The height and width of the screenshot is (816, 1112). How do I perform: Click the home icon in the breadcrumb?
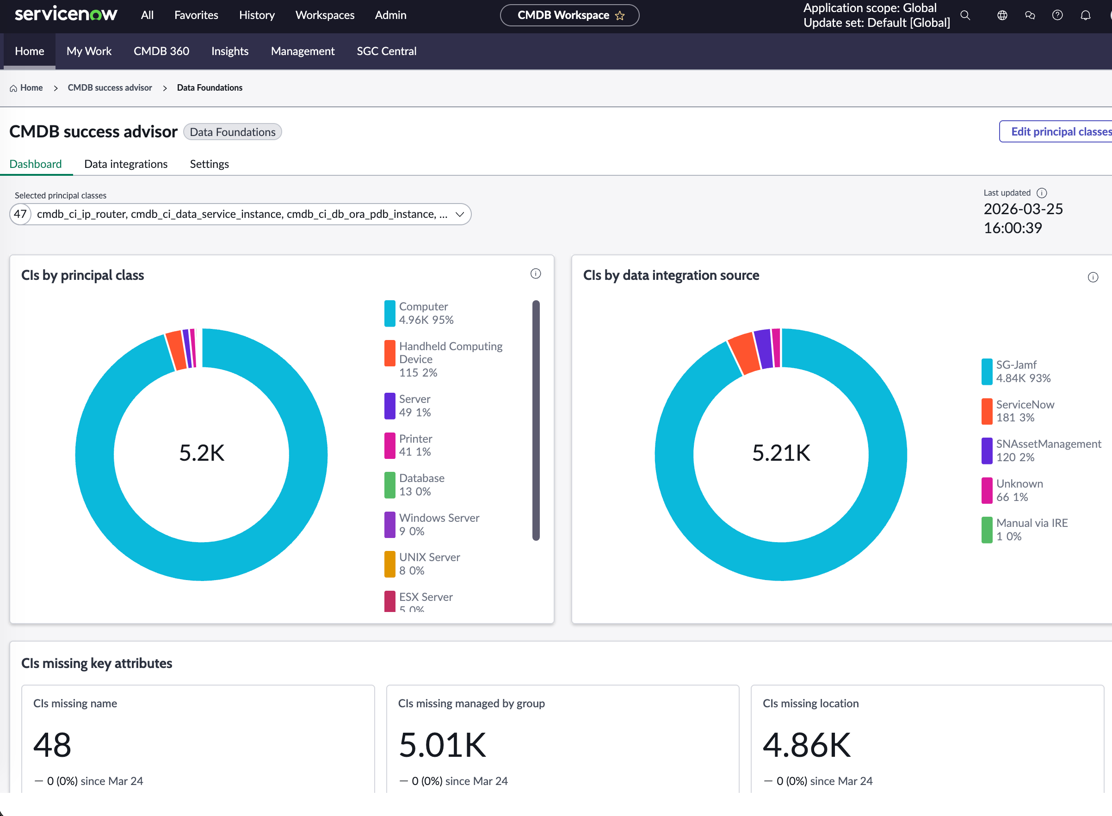click(x=13, y=88)
